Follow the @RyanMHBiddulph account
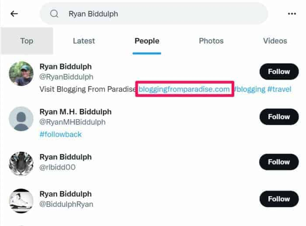Viewport: 306px width, 226px height. coord(279,117)
